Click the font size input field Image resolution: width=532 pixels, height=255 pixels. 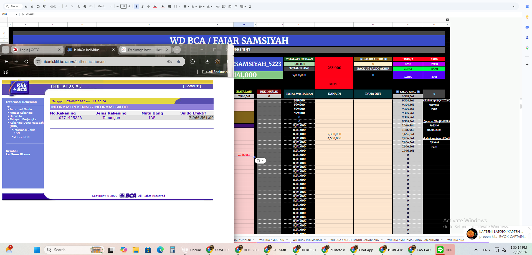tap(123, 6)
